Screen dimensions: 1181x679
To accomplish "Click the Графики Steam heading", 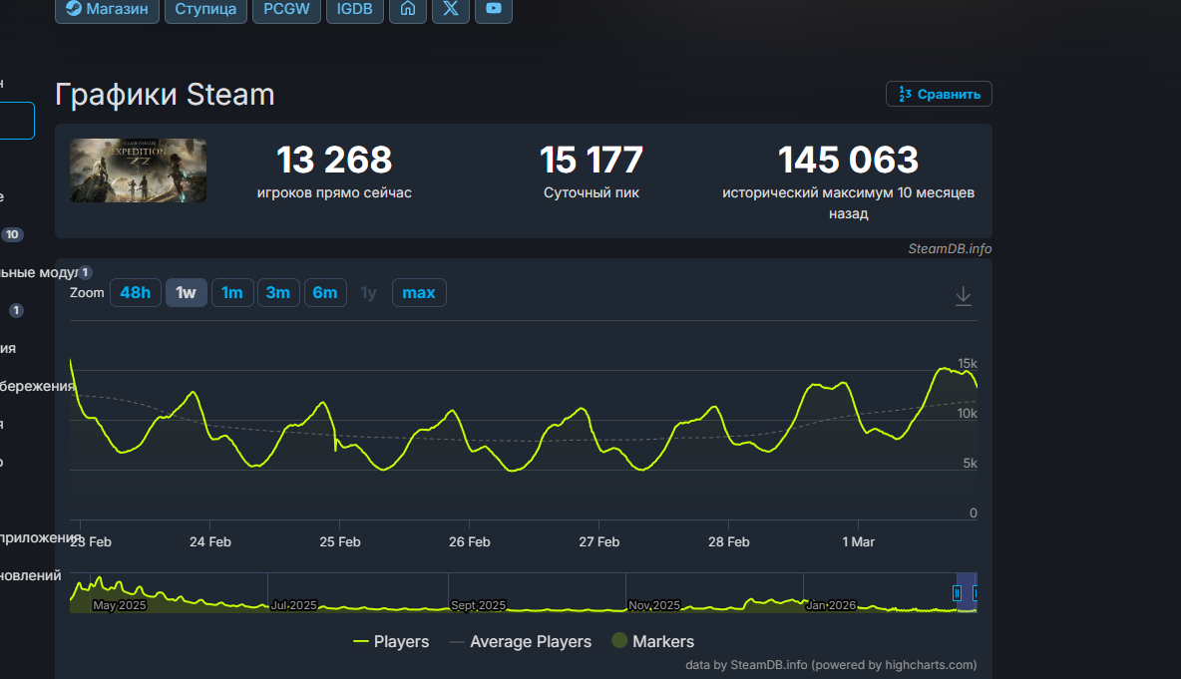I will point(165,95).
